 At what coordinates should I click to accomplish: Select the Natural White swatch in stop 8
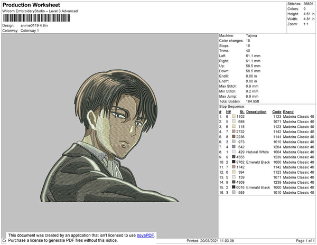tap(234, 152)
